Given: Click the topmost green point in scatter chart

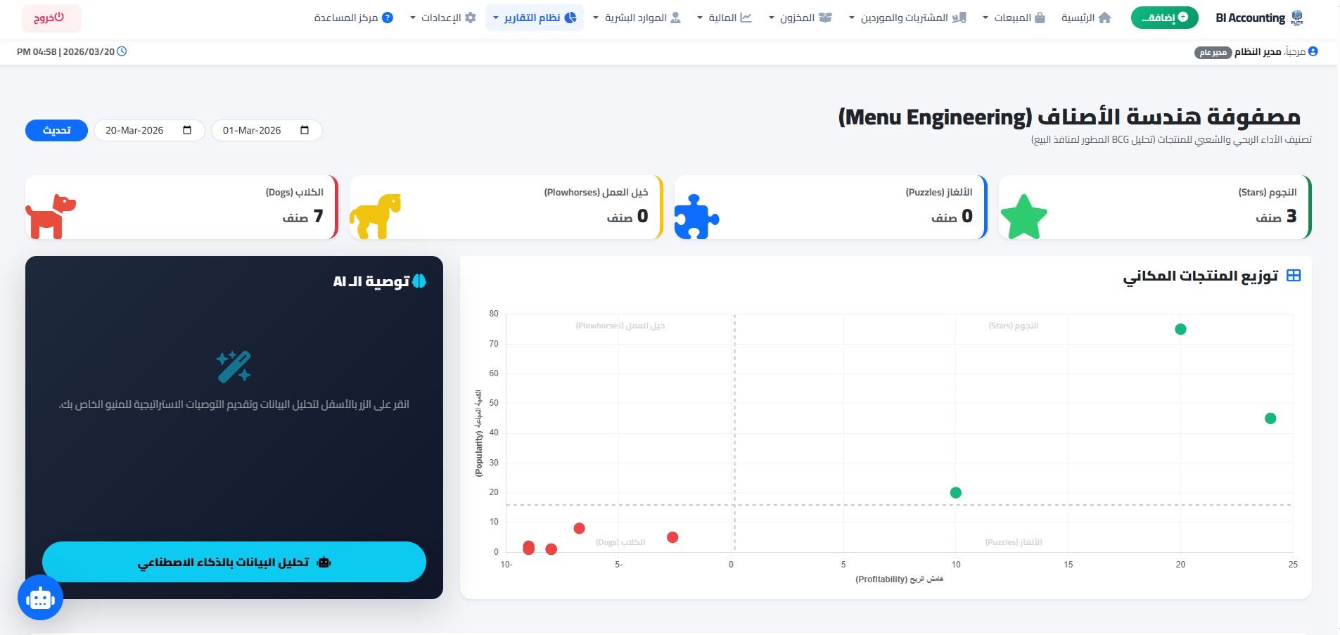Looking at the screenshot, I should coord(1180,329).
